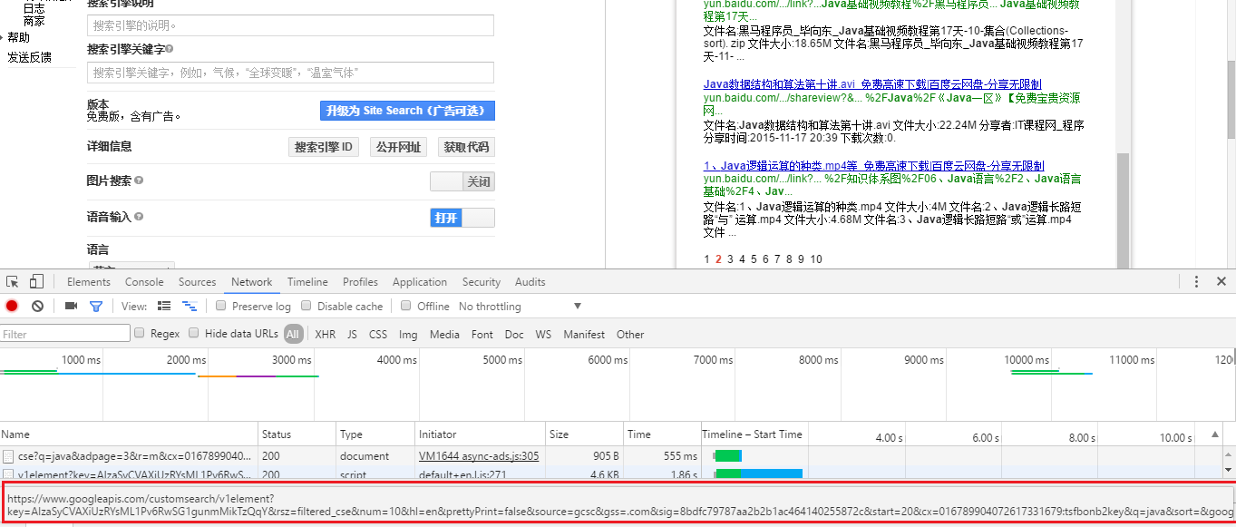This screenshot has width=1236, height=527.
Task: Switch to the Sources tab
Action: click(197, 282)
